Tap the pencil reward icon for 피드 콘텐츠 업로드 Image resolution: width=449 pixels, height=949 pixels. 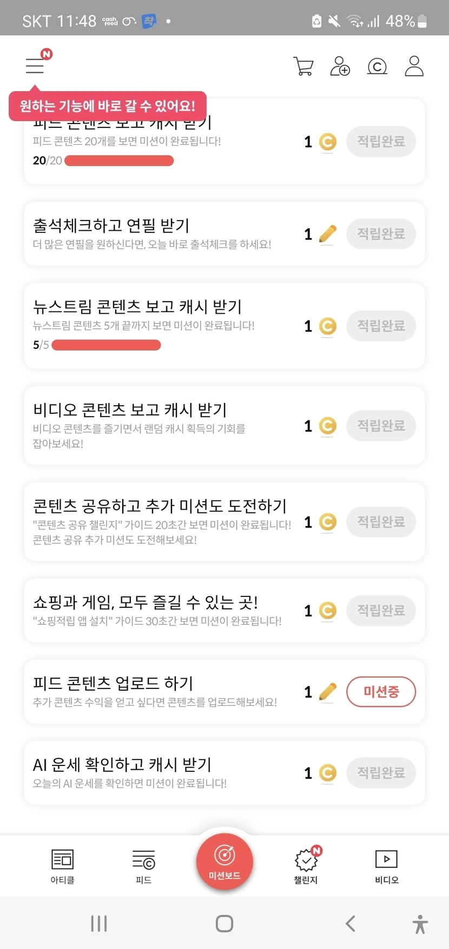pos(328,692)
